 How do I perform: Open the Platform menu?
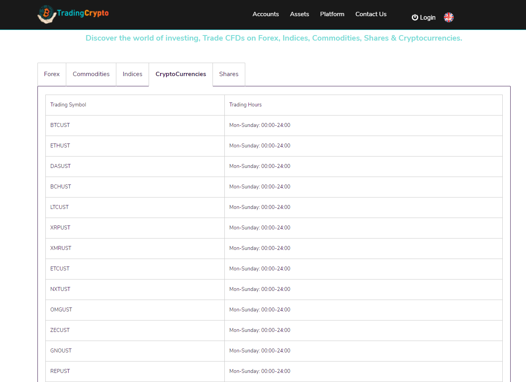(x=332, y=14)
